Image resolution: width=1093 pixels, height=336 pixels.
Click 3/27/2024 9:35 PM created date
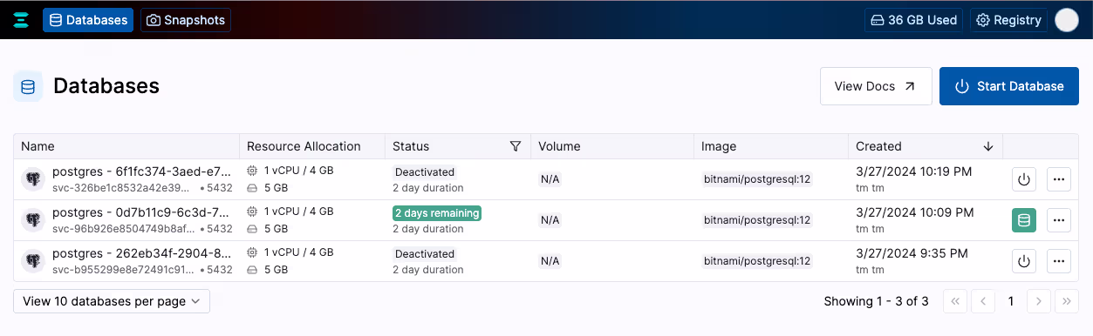912,253
